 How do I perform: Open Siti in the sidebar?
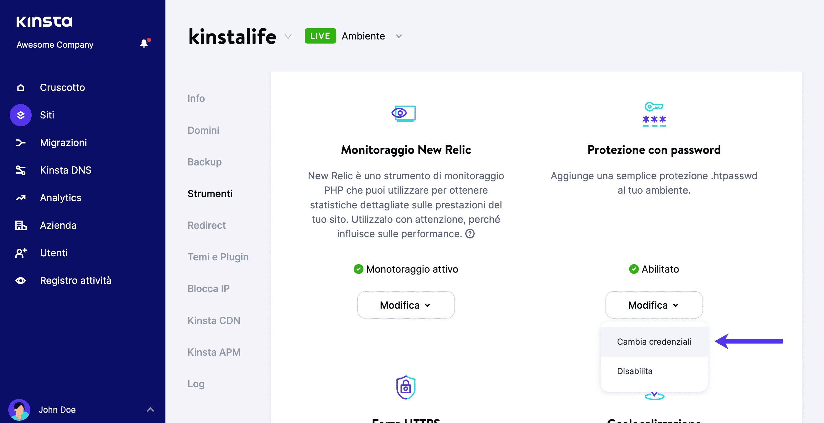(47, 115)
